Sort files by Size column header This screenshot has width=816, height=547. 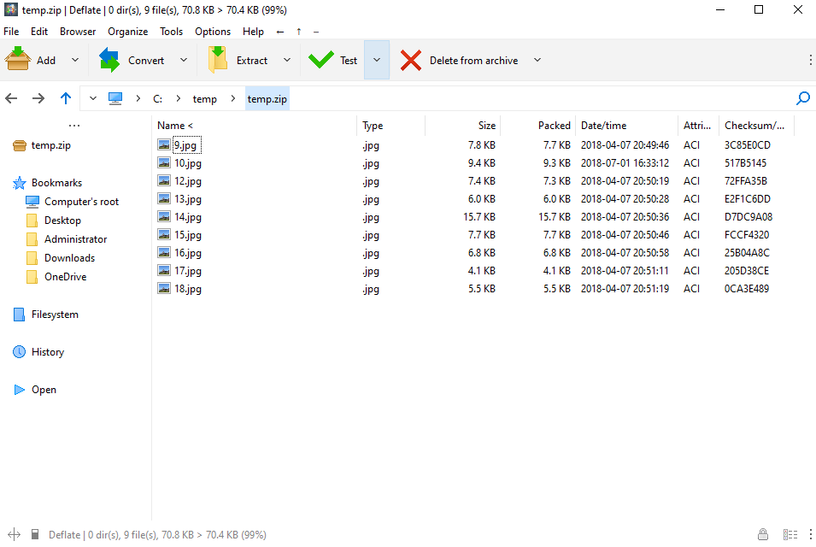click(486, 126)
